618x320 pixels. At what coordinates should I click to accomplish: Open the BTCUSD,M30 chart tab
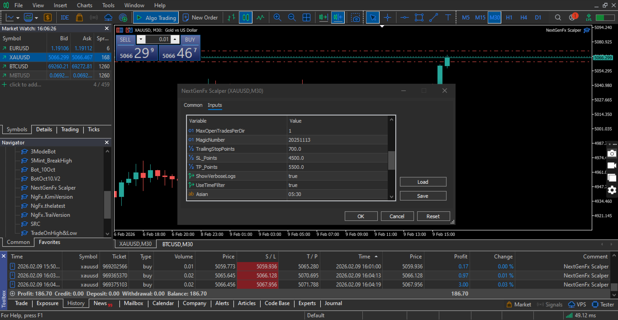click(x=178, y=244)
